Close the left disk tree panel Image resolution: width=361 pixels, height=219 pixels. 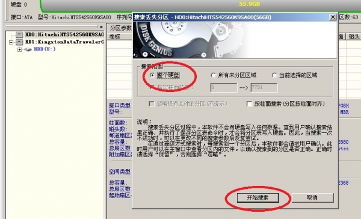101,27
